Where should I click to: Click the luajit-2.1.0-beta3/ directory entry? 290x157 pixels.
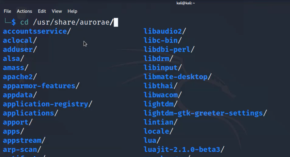click(x=184, y=150)
